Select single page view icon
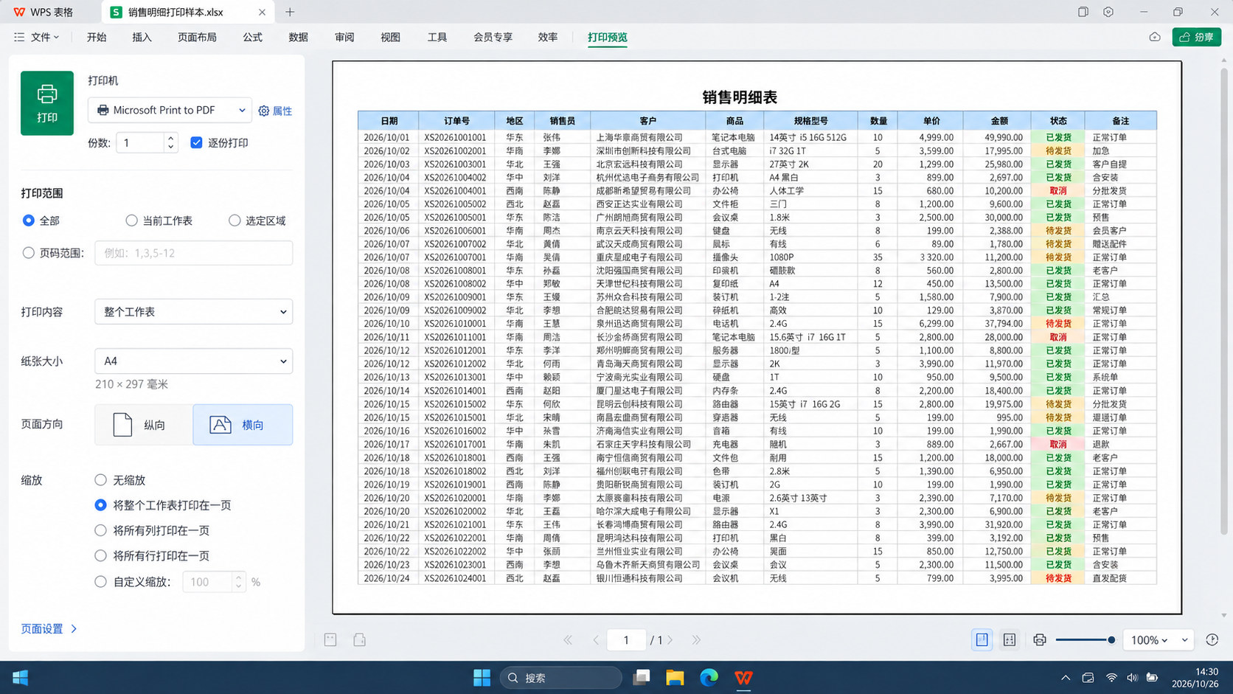Viewport: 1233px width, 694px height. pyautogui.click(x=982, y=640)
